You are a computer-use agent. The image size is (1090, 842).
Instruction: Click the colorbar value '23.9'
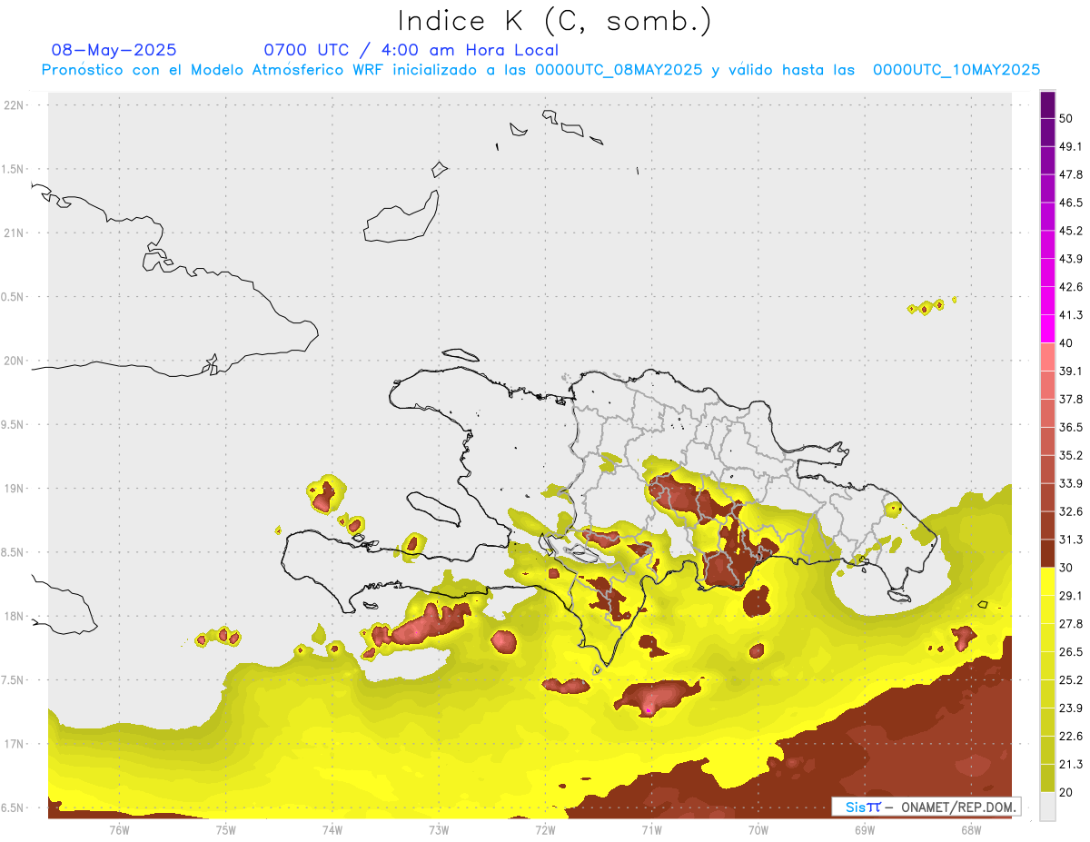(x=1071, y=708)
